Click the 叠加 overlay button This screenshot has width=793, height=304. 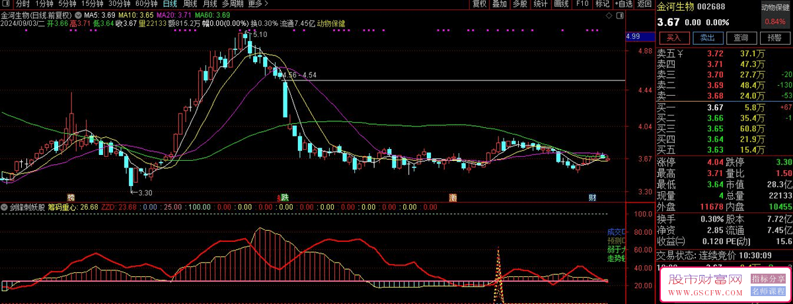click(x=500, y=4)
